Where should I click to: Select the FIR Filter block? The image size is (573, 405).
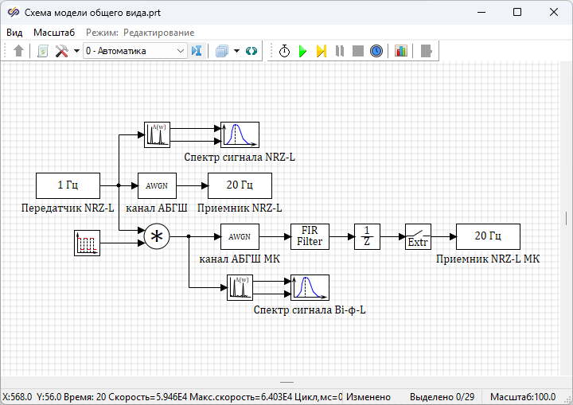point(310,236)
